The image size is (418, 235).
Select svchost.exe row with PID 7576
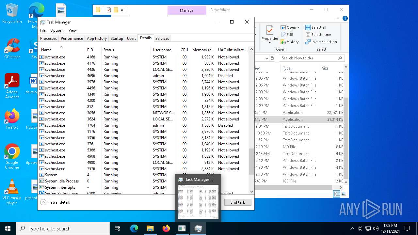[x=143, y=169]
